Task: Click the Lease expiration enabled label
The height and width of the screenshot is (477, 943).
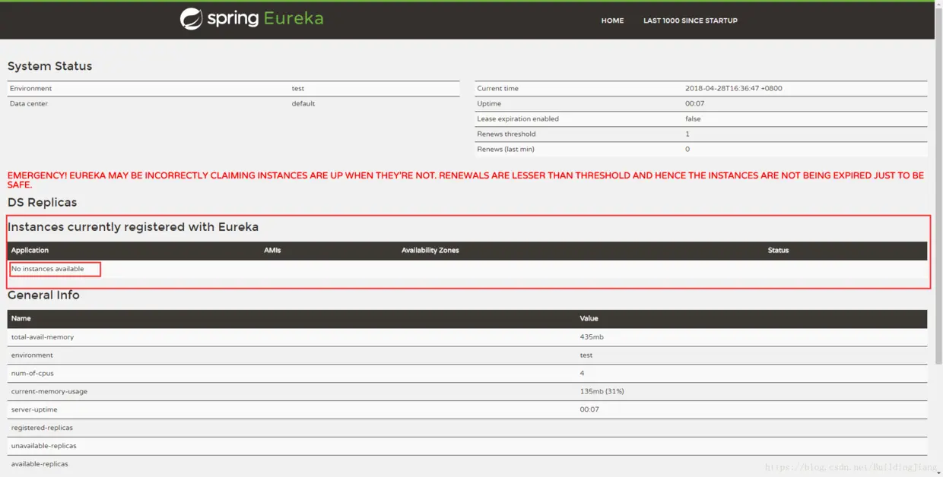Action: point(518,118)
